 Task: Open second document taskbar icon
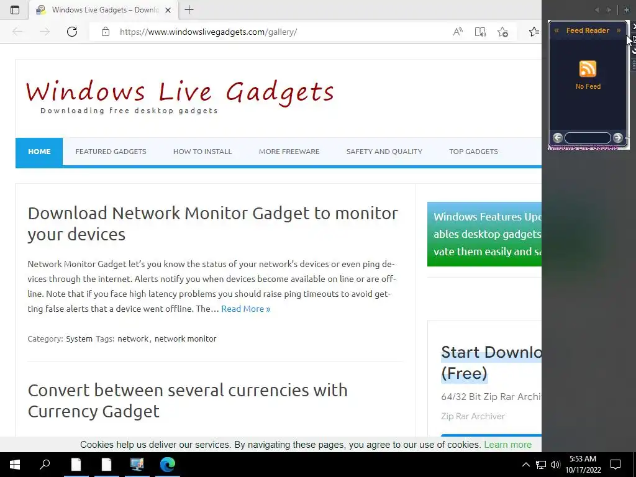coord(106,465)
